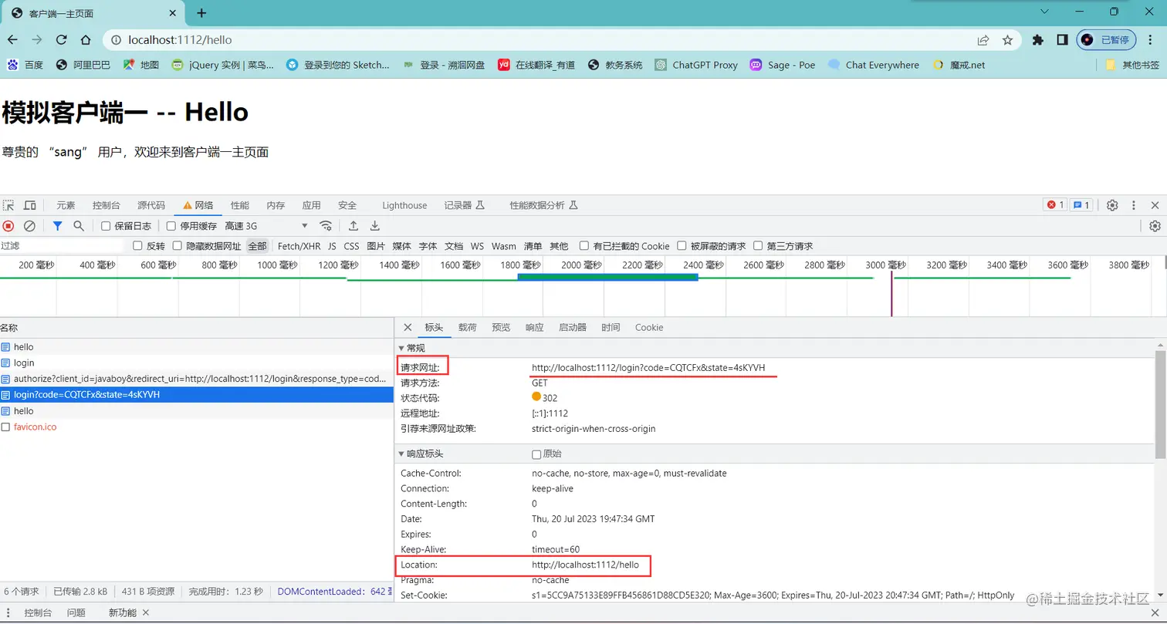Reload the current page

61,40
